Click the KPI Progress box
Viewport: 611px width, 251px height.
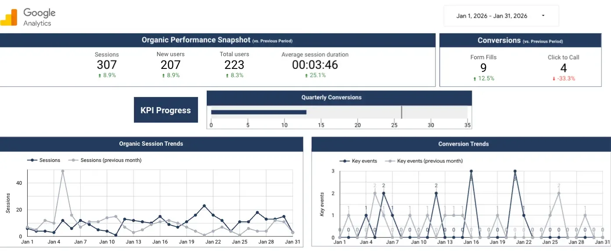point(166,110)
